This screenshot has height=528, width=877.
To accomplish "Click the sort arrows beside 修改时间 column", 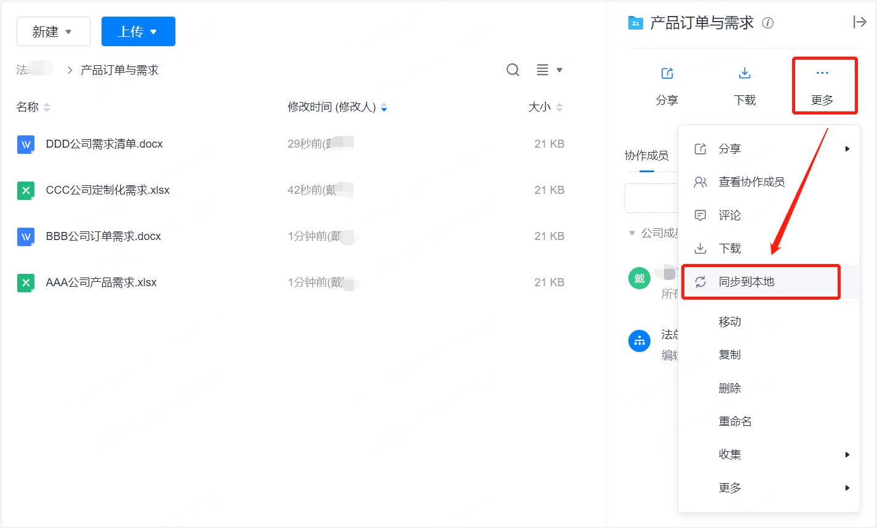I will point(383,106).
